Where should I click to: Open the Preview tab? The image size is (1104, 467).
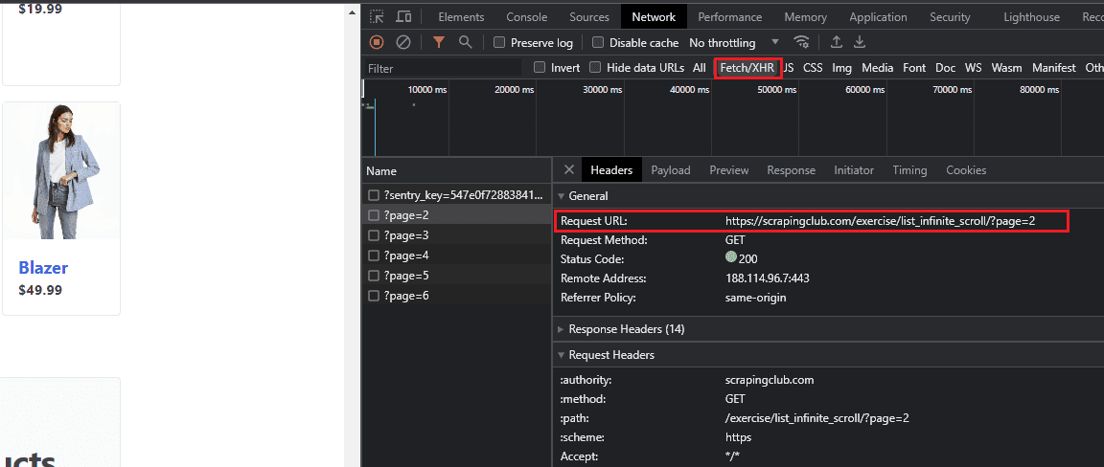point(728,170)
